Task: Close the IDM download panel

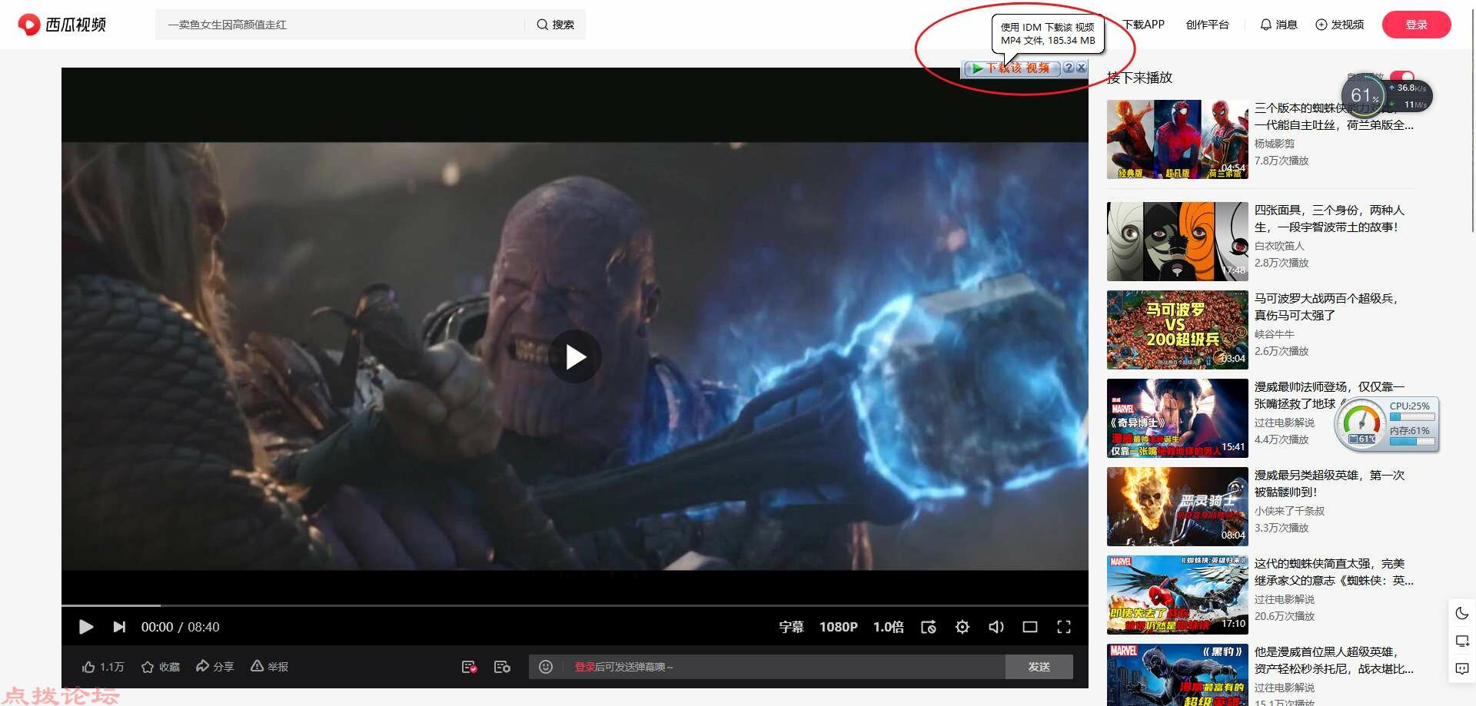Action: point(1082,68)
